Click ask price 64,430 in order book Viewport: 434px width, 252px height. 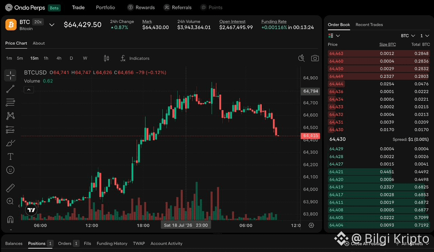(x=336, y=129)
